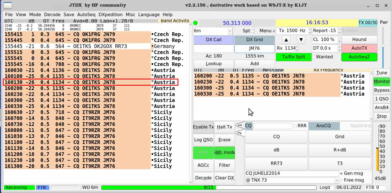The image size is (392, 193).
Task: Click the DX Grid input field
Action: (254, 48)
